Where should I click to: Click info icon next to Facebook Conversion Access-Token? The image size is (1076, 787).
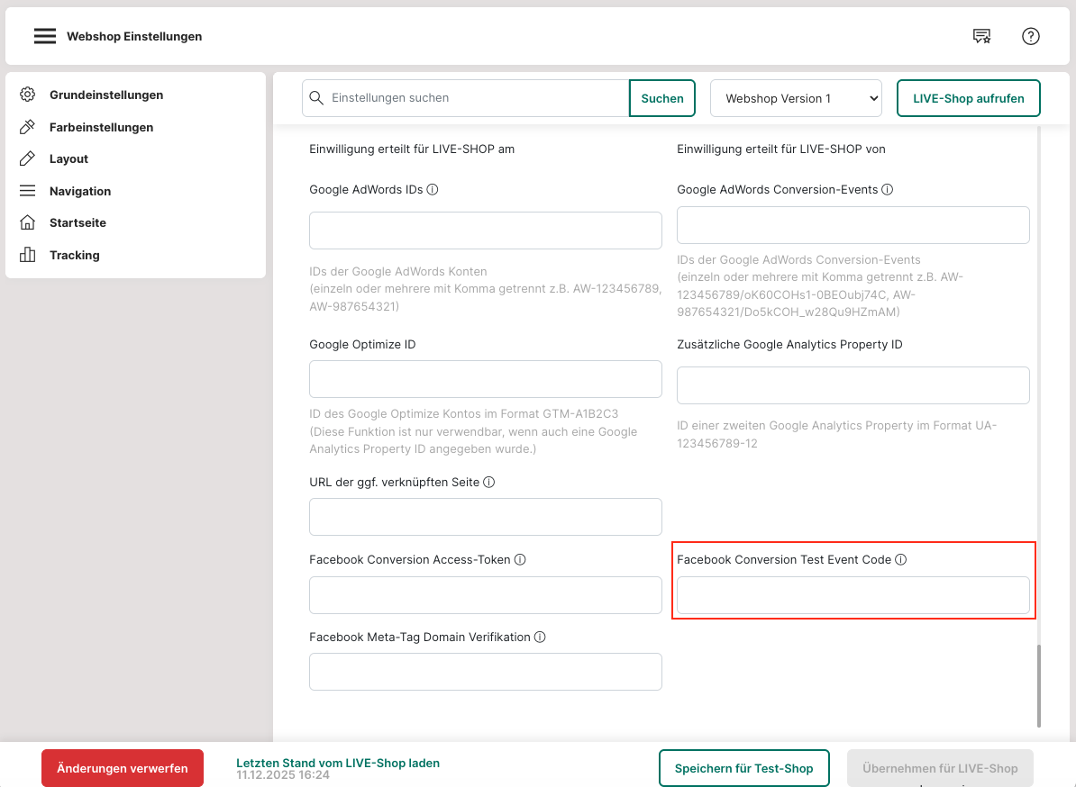[x=520, y=560]
